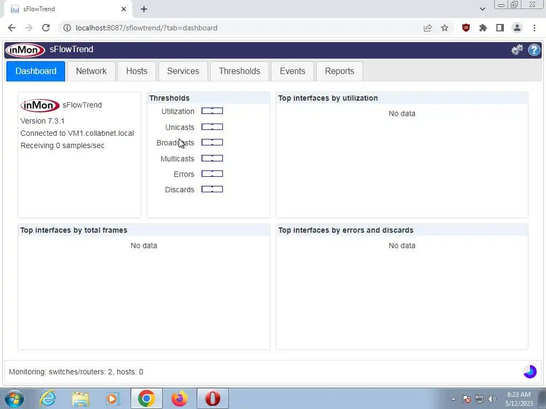Click the Multicasts label in Thresholds
This screenshot has height=409, width=546.
(x=177, y=159)
